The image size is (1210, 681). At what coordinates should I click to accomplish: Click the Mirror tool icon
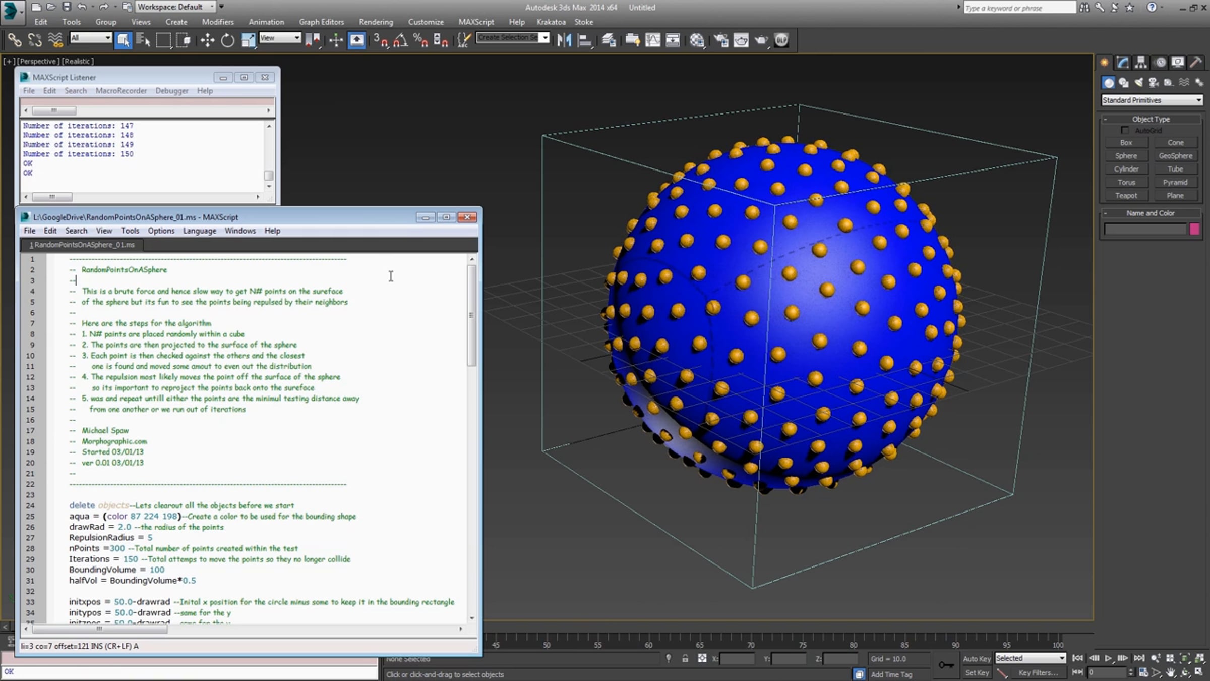pos(564,40)
